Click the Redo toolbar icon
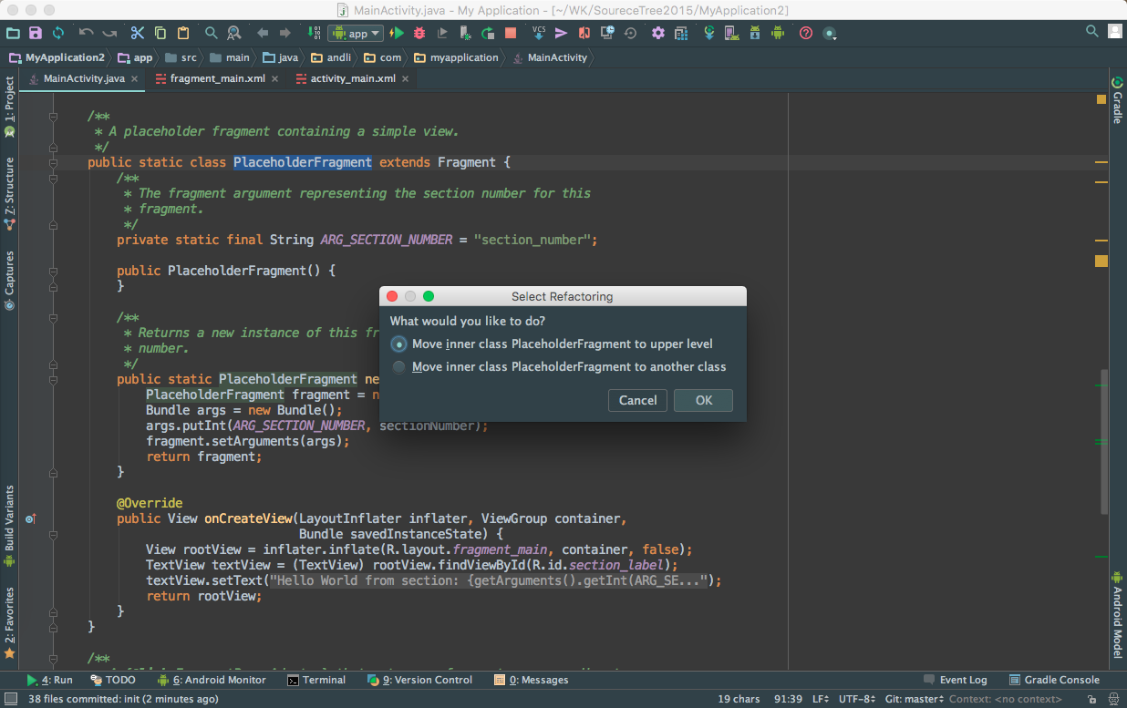The image size is (1127, 708). 109,33
